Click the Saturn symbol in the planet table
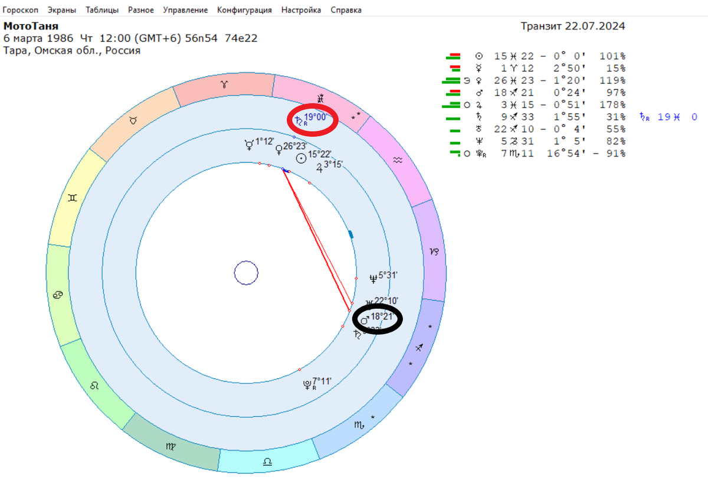Viewport: 708px width, 480px height. point(479,117)
